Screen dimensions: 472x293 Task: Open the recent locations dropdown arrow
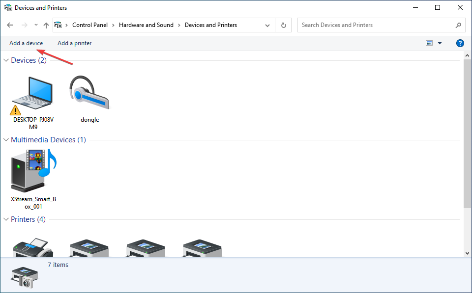36,25
